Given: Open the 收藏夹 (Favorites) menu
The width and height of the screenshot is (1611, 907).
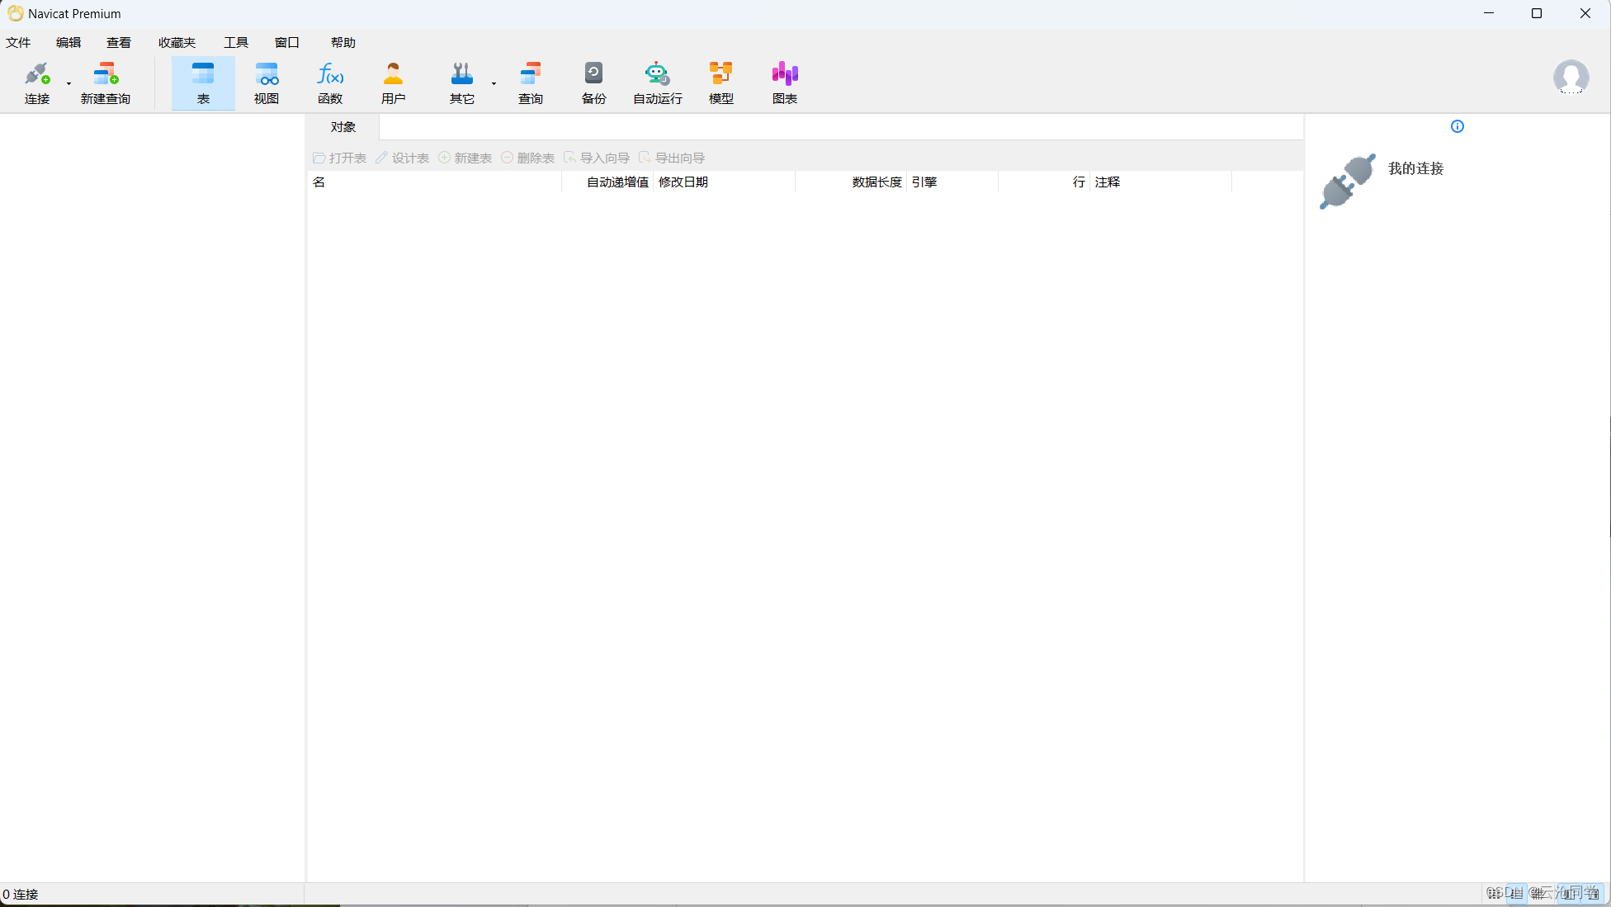Looking at the screenshot, I should (177, 43).
